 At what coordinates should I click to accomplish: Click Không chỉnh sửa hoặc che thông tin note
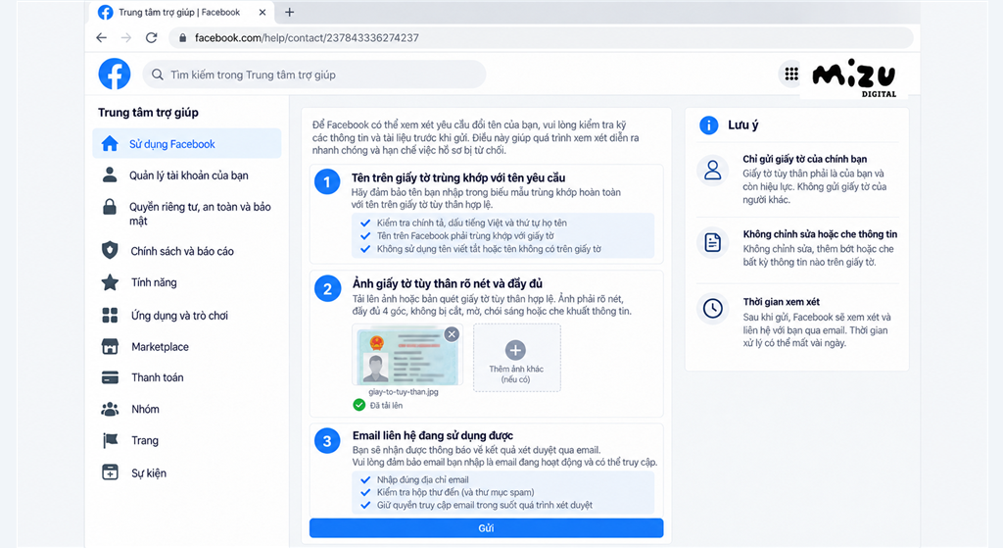[820, 234]
